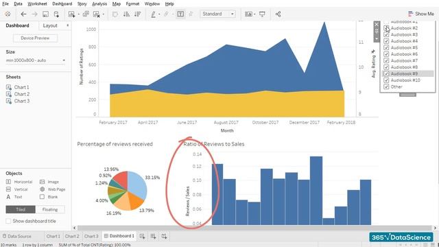Save the workbook via the floppy icon
Image resolution: width=439 pixels, height=247 pixels.
(x=45, y=14)
